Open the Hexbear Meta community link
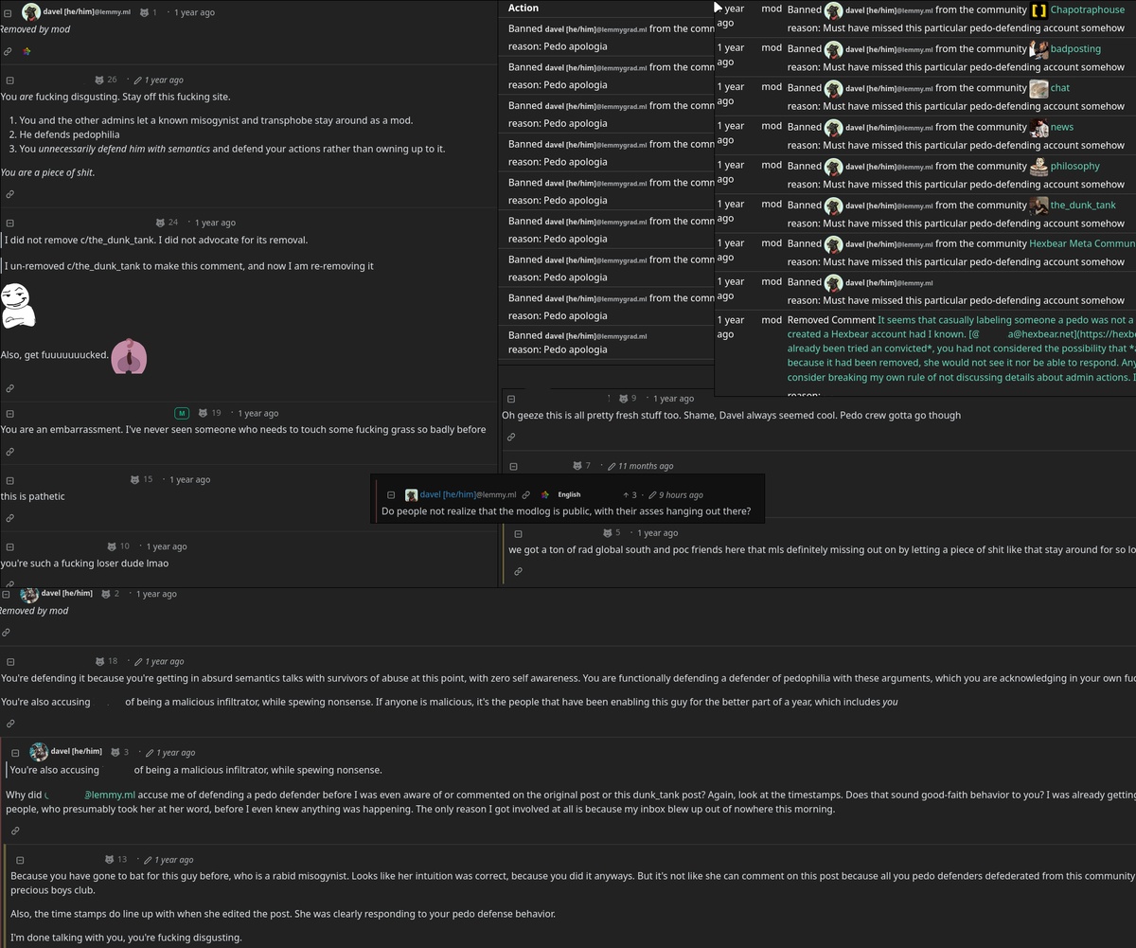 coord(1081,243)
